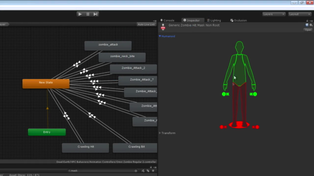
Task: Toggle the green hand IK on the right side
Action: (x=253, y=94)
